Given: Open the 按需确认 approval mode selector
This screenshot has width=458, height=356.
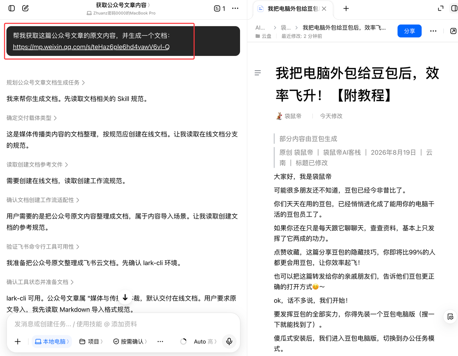Looking at the screenshot, I should (130, 342).
